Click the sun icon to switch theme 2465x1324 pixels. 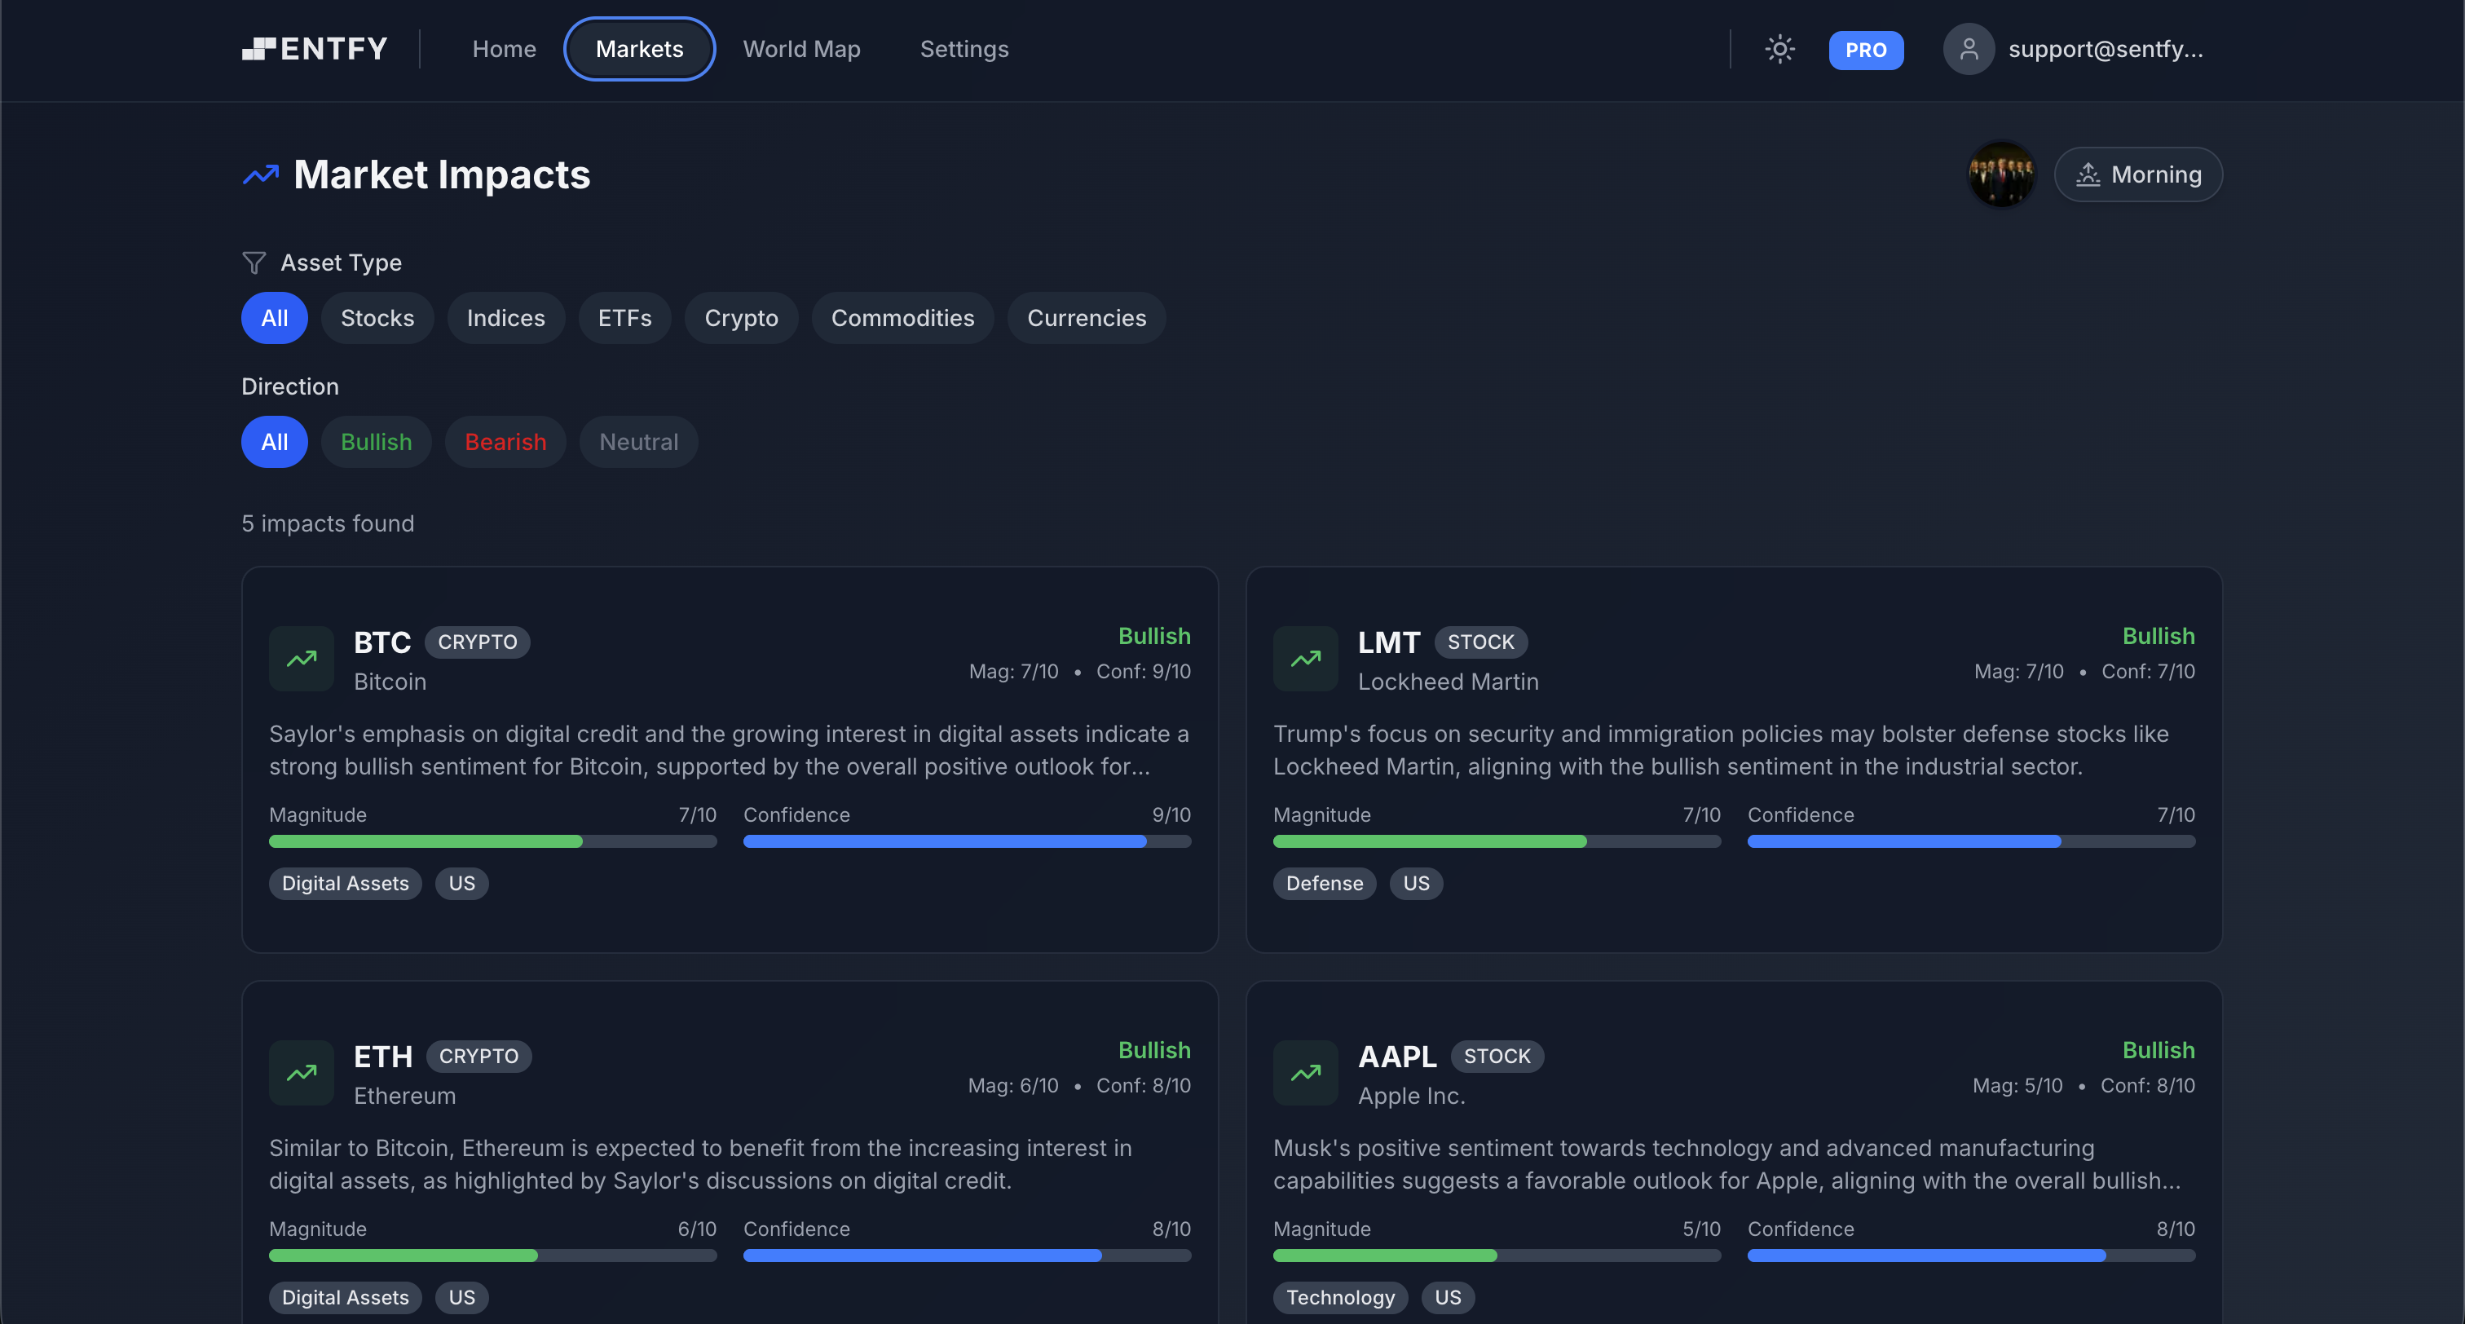1779,49
